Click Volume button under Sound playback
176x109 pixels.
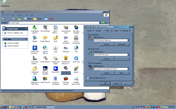107,44
